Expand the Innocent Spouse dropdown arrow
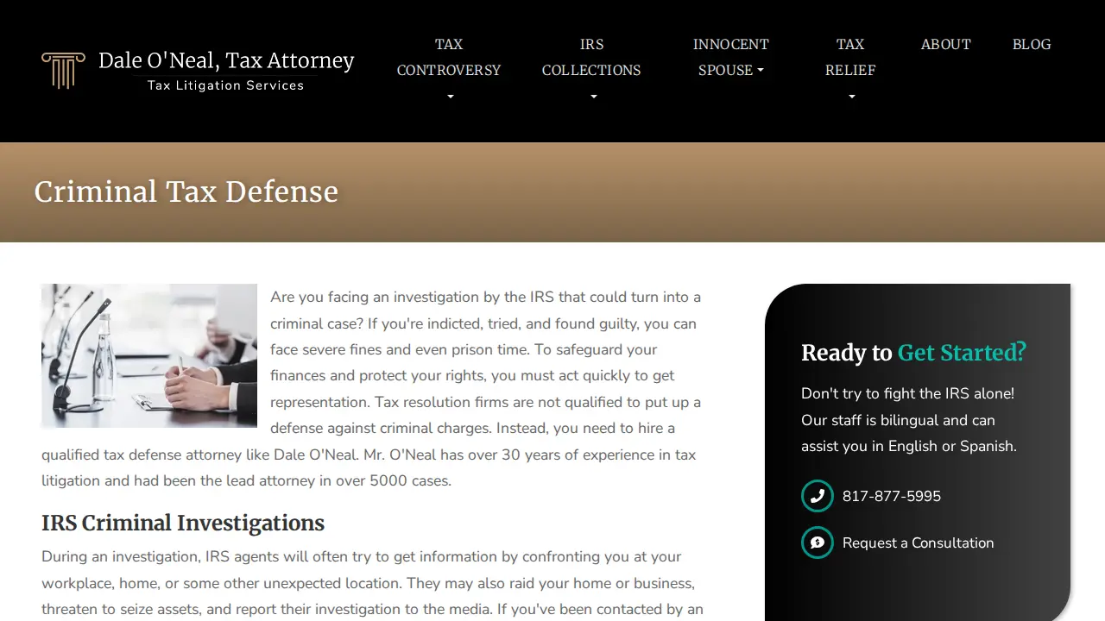1105x621 pixels. point(761,71)
